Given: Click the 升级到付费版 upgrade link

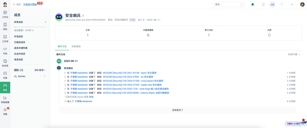Looking at the screenshot, I should tap(30, 4).
